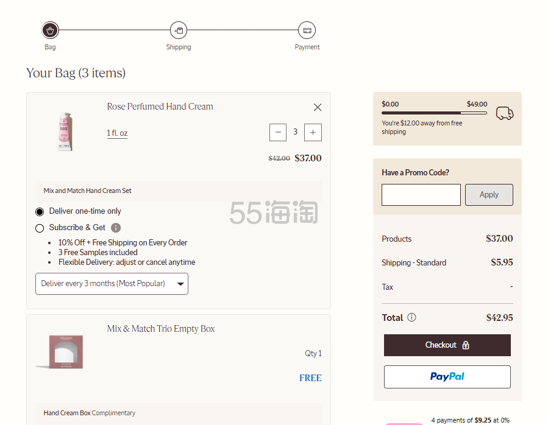Click the Payment step icon

click(x=307, y=30)
